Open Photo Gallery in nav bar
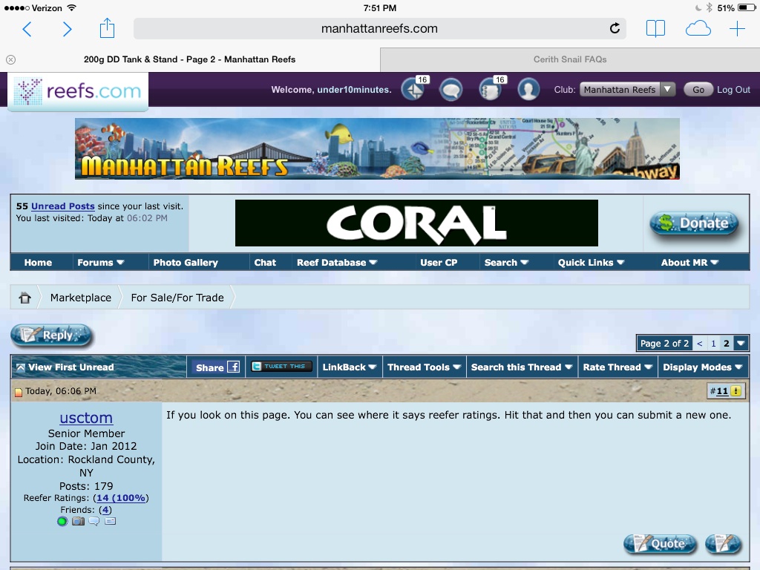The height and width of the screenshot is (570, 760). [x=186, y=262]
